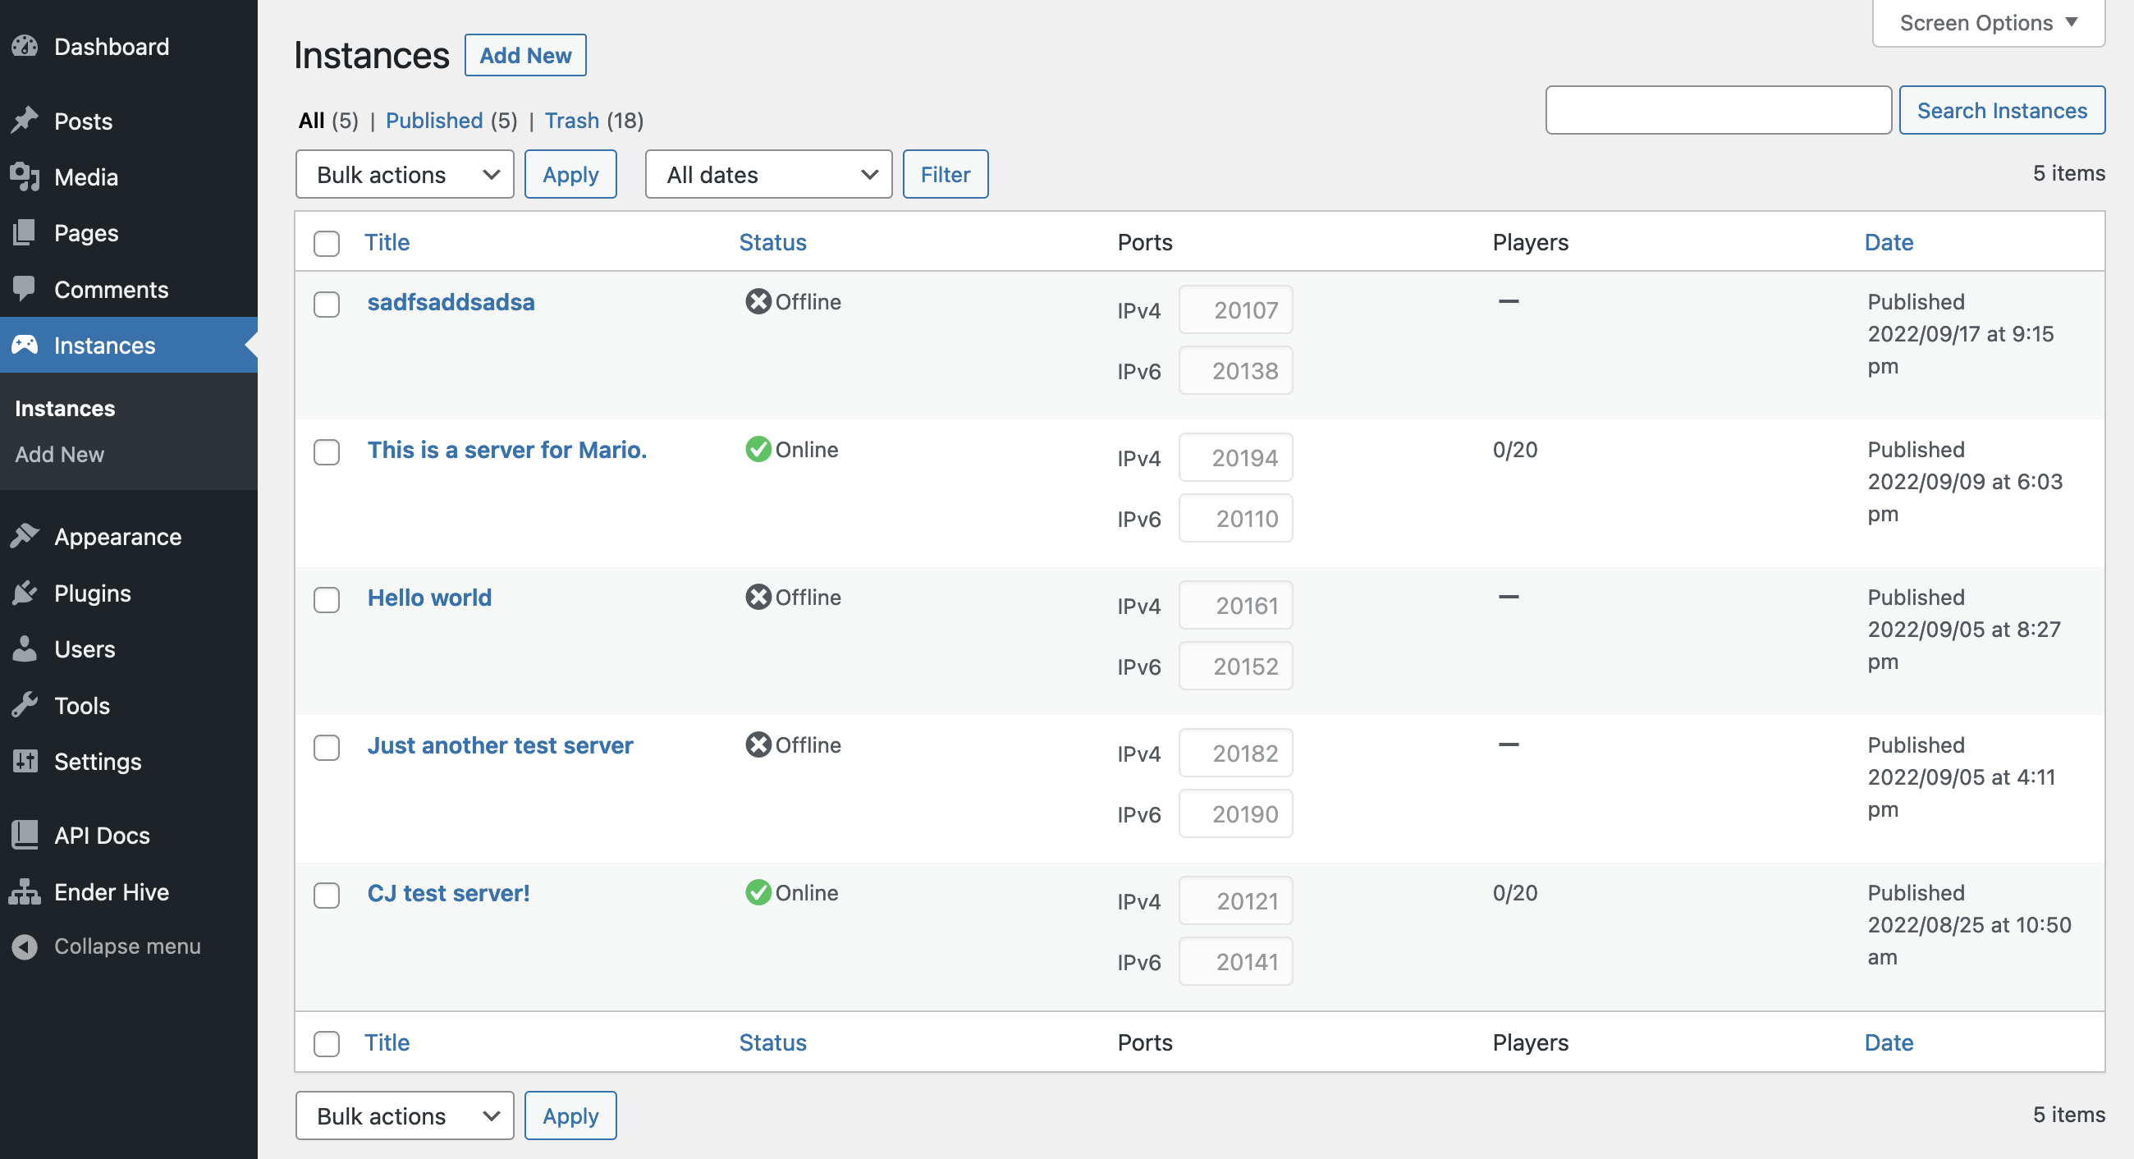Viewport: 2134px width, 1159px height.
Task: Switch to the Trash view
Action: [571, 121]
